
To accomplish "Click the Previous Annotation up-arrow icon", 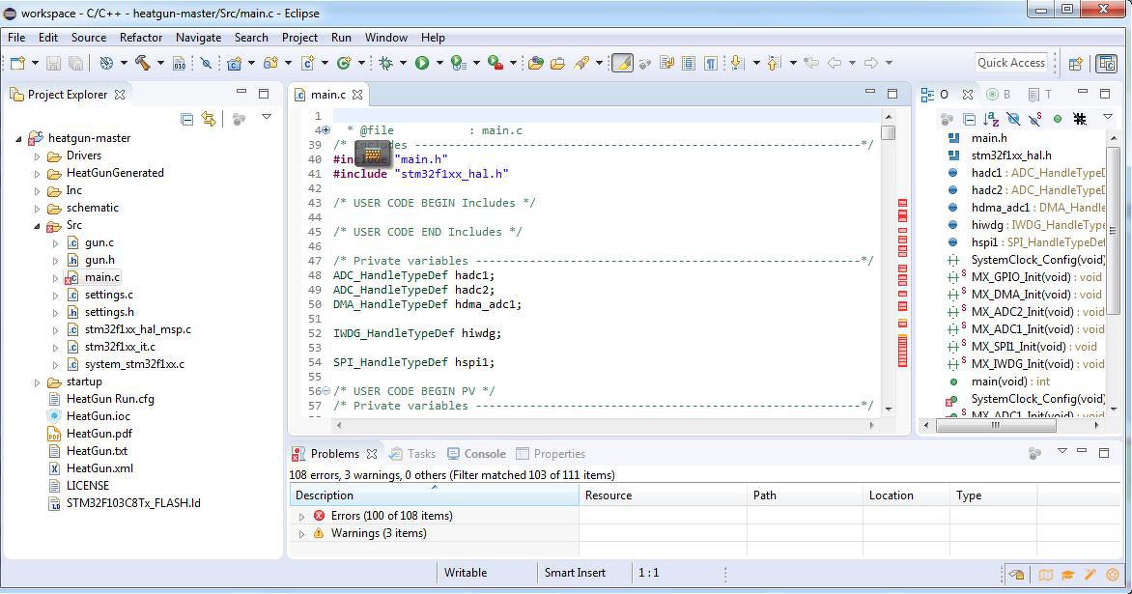I will pos(774,63).
